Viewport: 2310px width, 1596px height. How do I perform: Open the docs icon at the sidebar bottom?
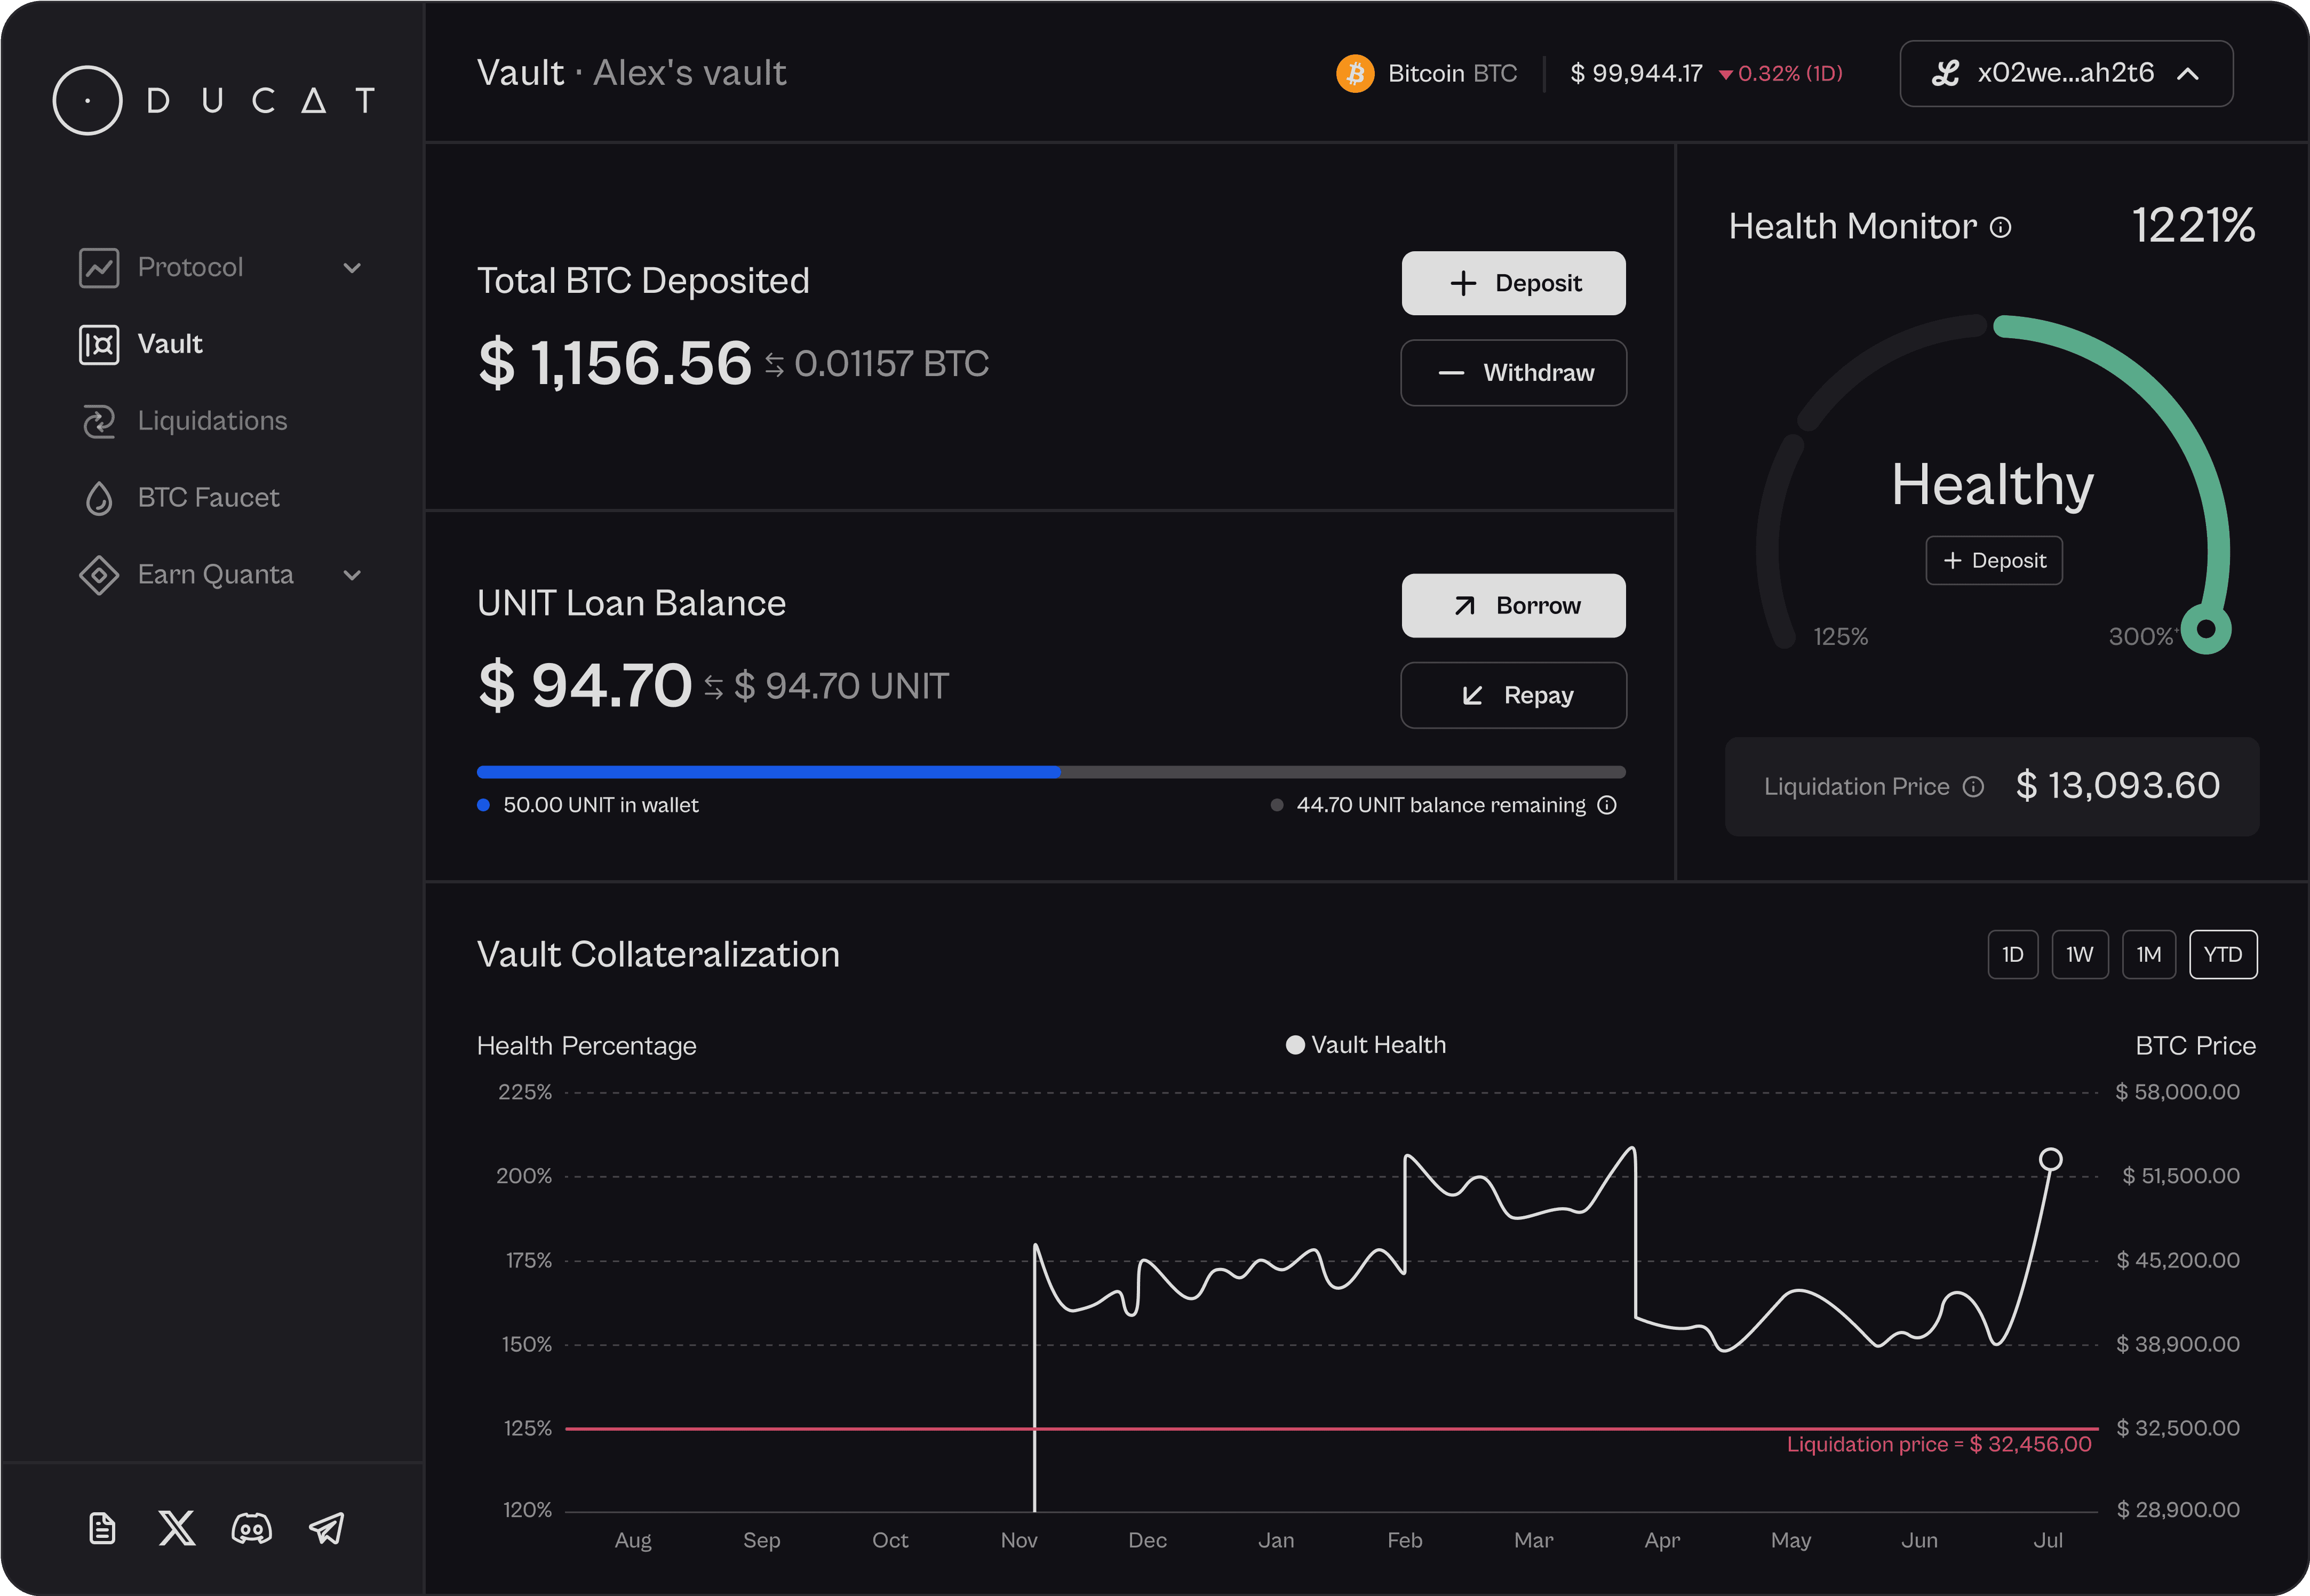point(101,1528)
